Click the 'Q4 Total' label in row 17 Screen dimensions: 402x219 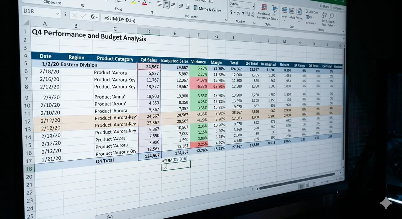tap(105, 160)
